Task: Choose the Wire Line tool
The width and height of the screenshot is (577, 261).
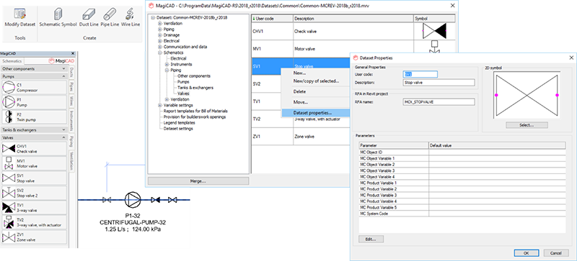Action: (x=131, y=14)
